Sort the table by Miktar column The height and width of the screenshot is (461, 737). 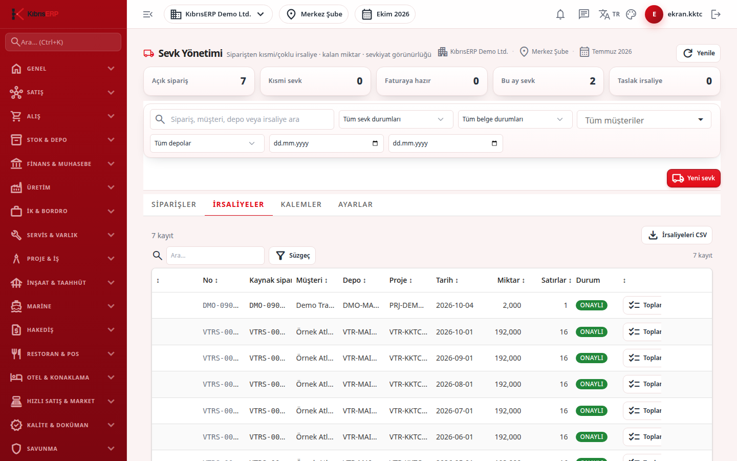point(511,280)
